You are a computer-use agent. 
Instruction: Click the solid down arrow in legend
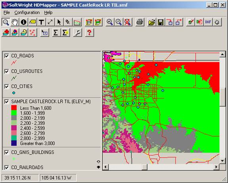pyautogui.click(x=98, y=167)
